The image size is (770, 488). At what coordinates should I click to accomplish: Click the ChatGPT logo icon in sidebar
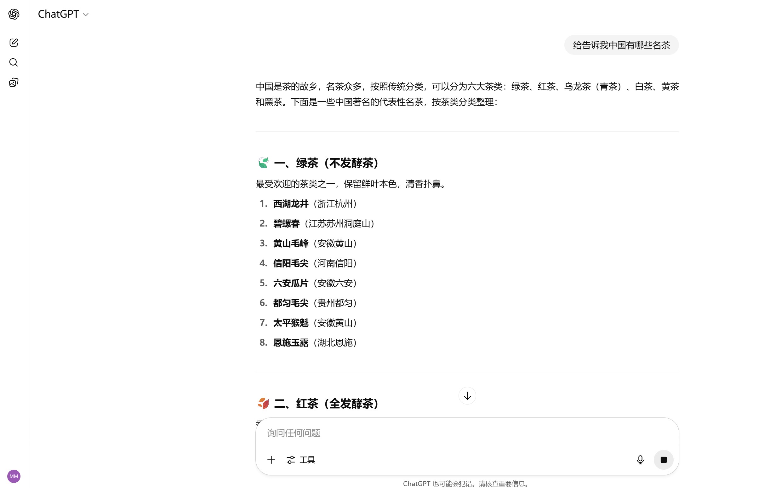(x=14, y=14)
